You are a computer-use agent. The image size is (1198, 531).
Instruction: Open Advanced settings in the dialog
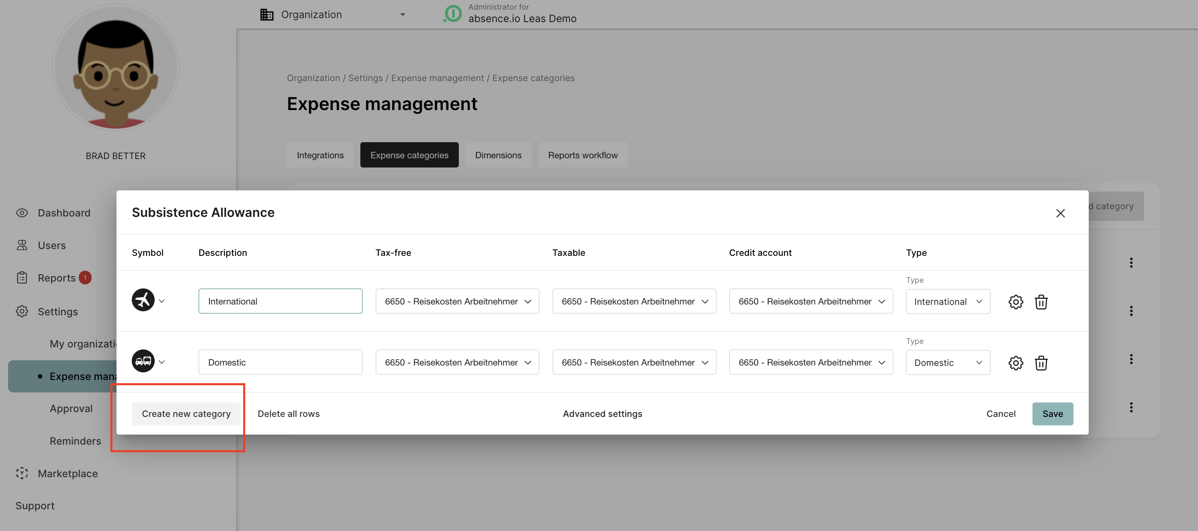tap(602, 413)
